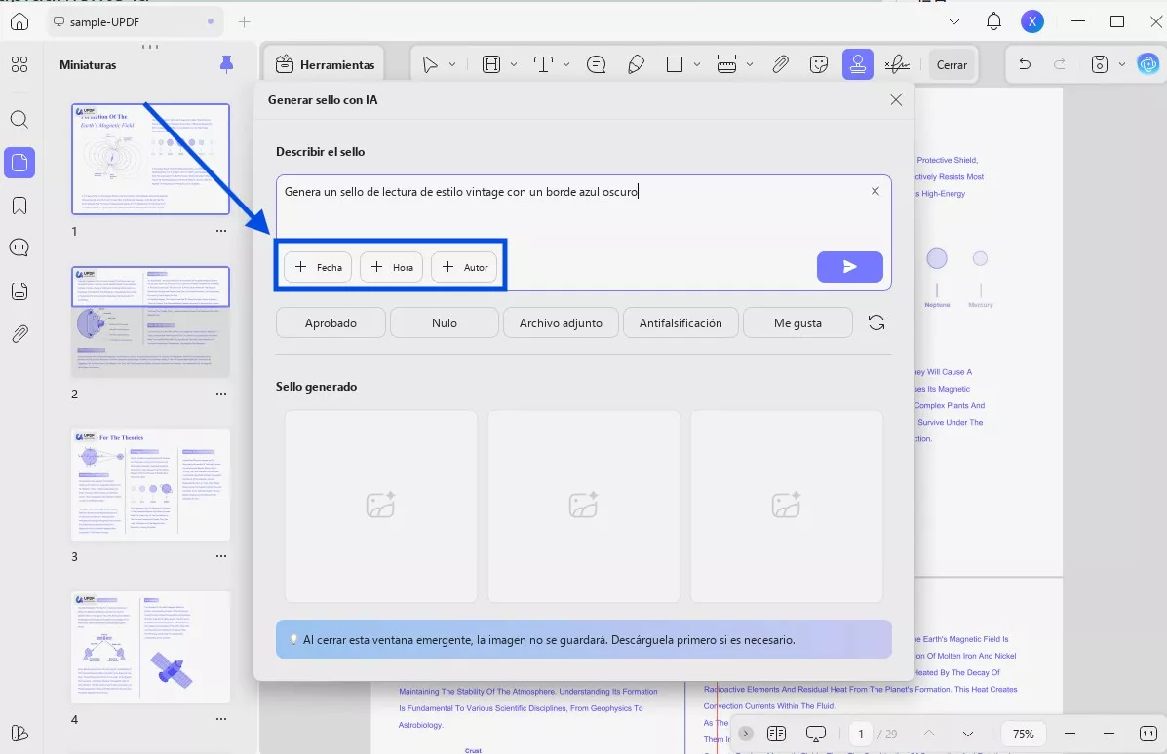Expand the shape tool dropdown arrow
The height and width of the screenshot is (754, 1167).
(x=697, y=64)
